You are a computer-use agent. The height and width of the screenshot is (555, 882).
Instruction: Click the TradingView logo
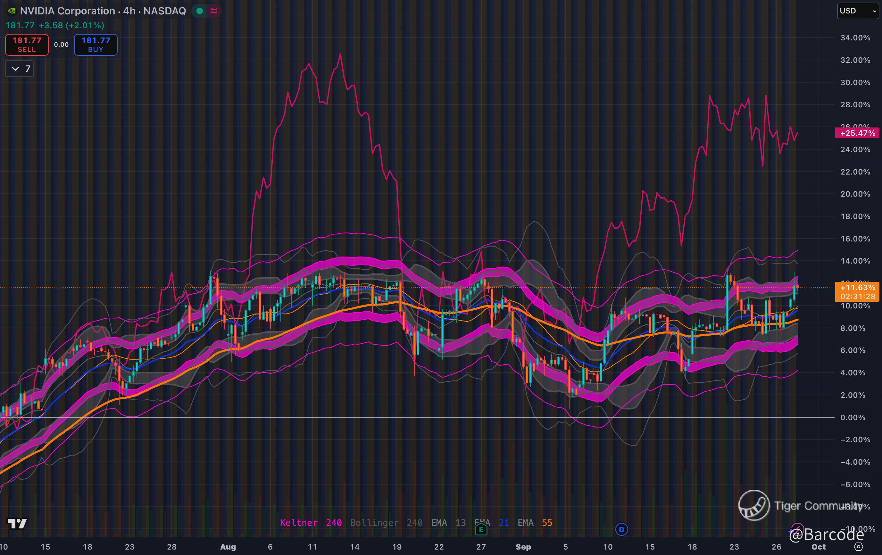pyautogui.click(x=17, y=524)
